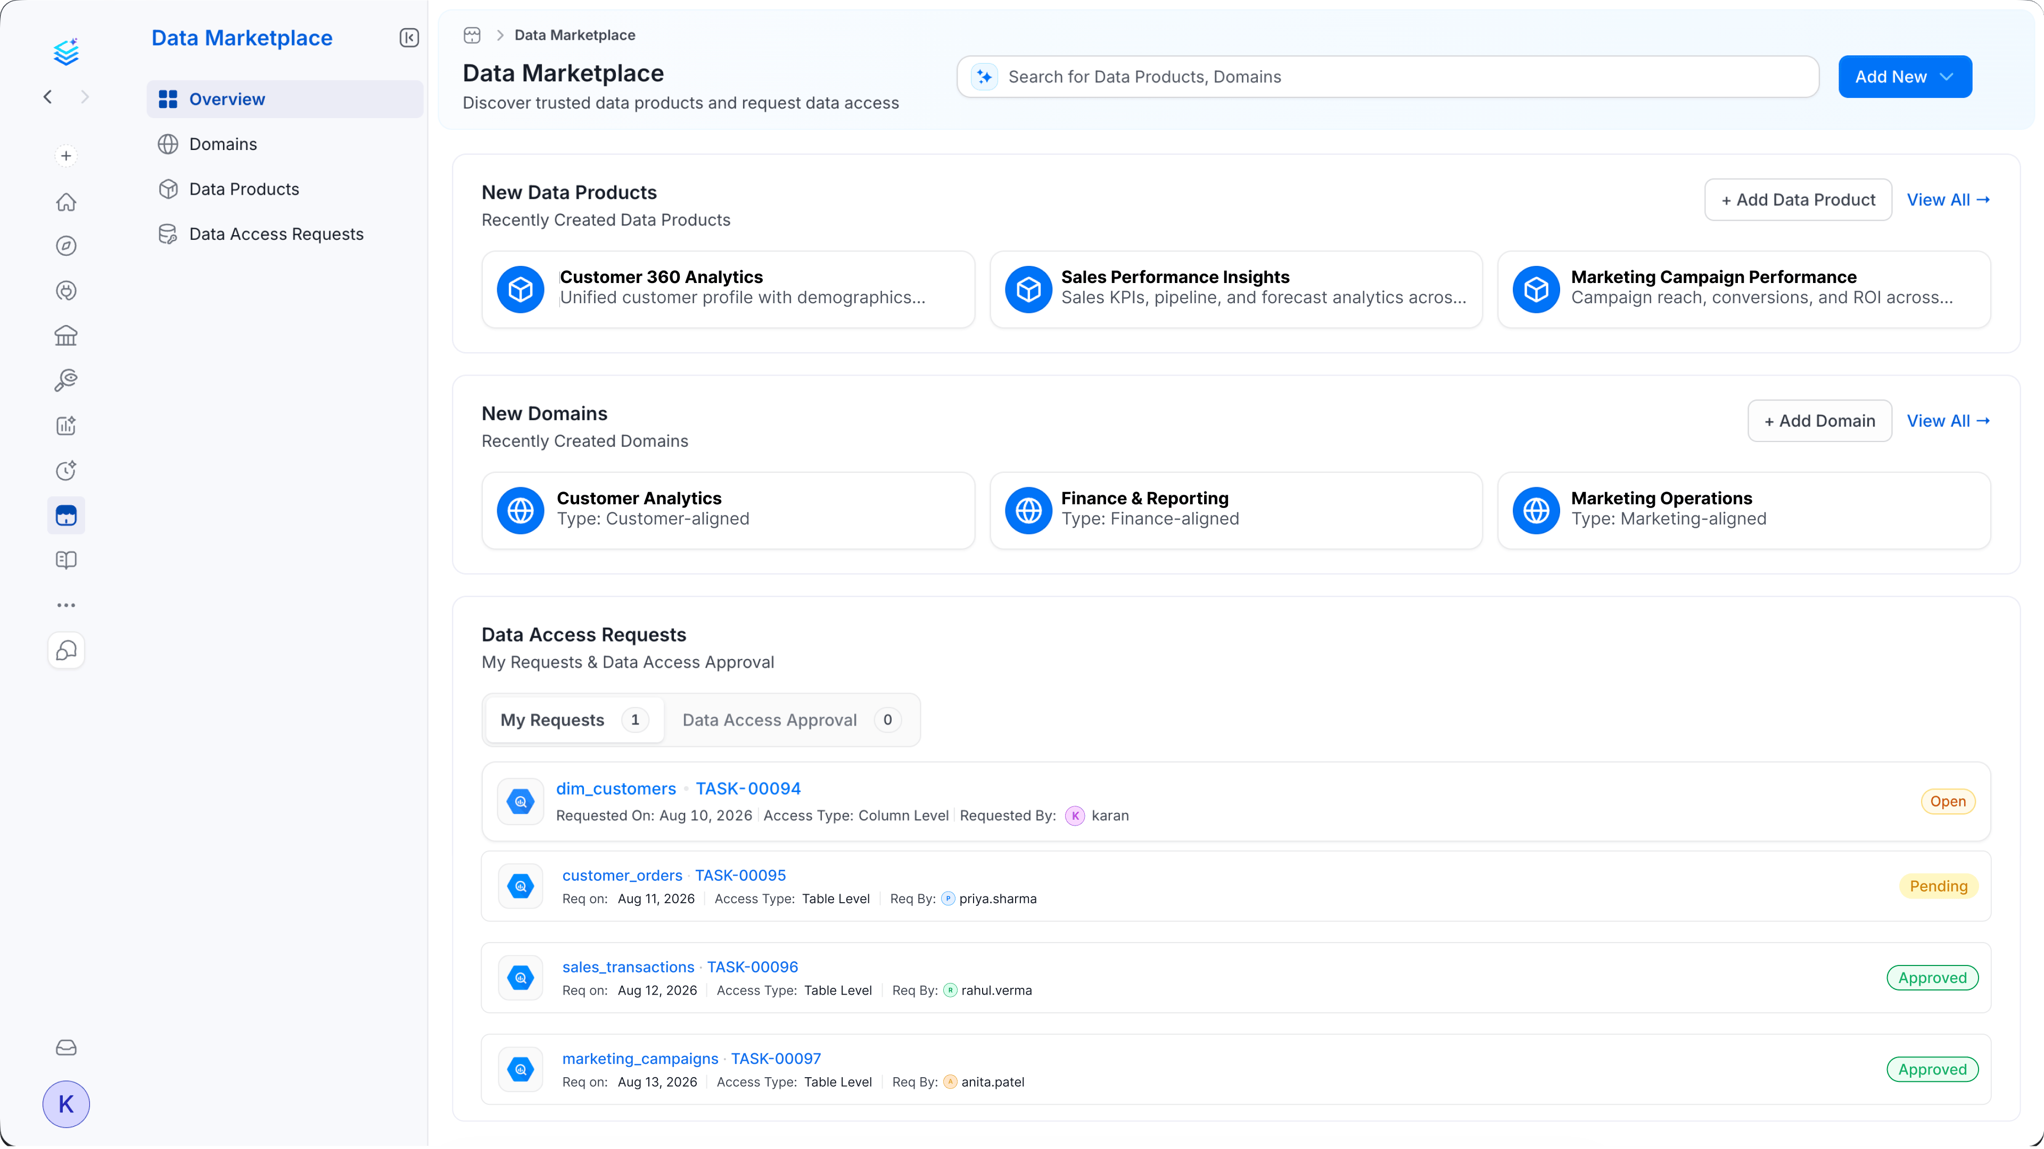Open the marketing_campaigns link
This screenshot has height=1149, width=2044.
pos(640,1059)
